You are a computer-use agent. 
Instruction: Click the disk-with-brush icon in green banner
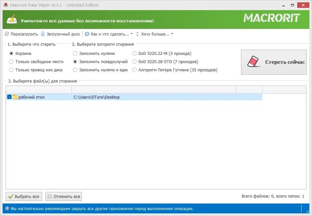pyautogui.click(x=12, y=19)
